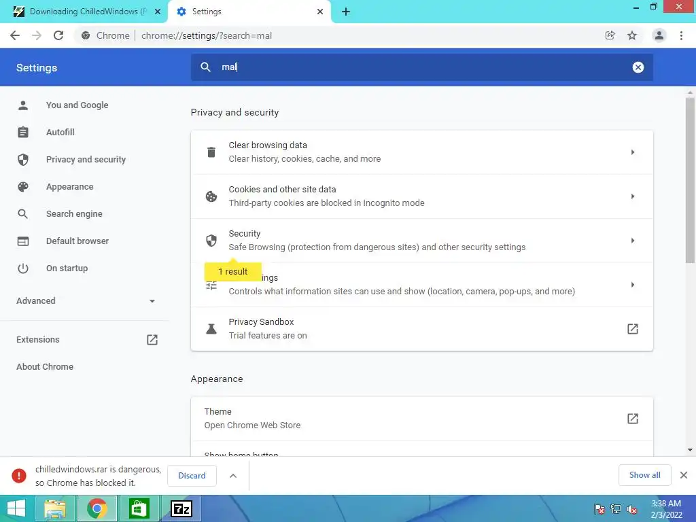Screen dimensions: 696x522
Task: Open Theme external link icon
Action: pos(633,419)
